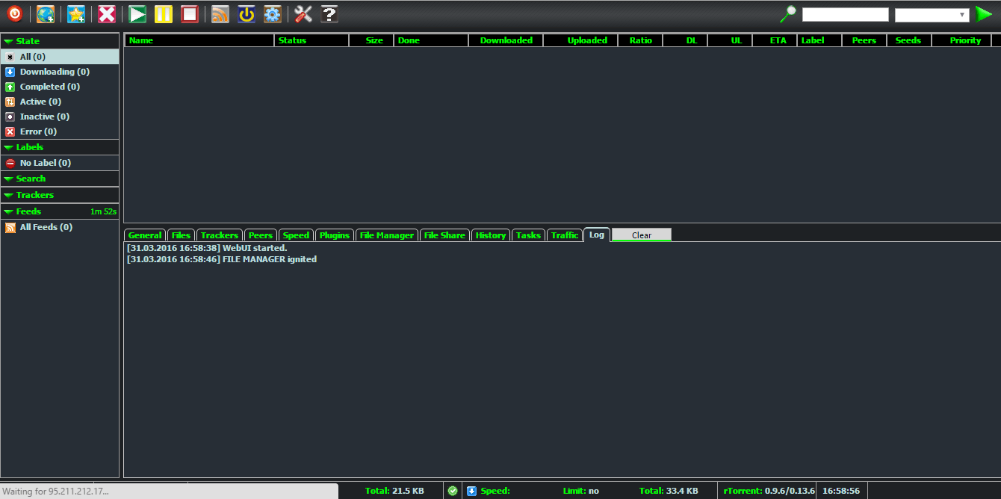The height and width of the screenshot is (499, 1001).
Task: Click the Clear log button
Action: pos(641,235)
